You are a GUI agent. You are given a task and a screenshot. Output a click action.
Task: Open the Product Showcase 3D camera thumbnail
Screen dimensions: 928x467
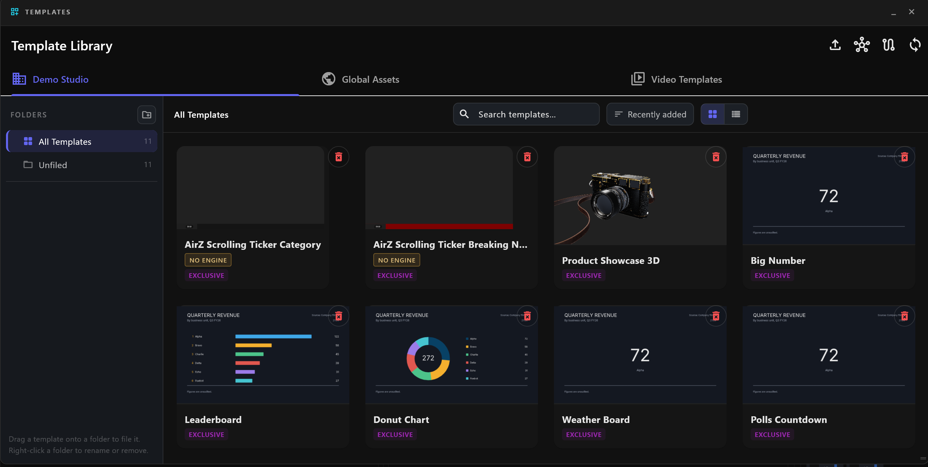[x=640, y=196]
